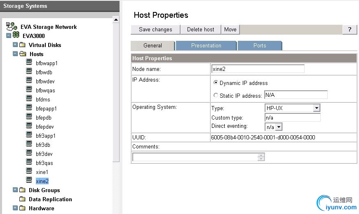Click the Custom type text field

(x=292, y=118)
